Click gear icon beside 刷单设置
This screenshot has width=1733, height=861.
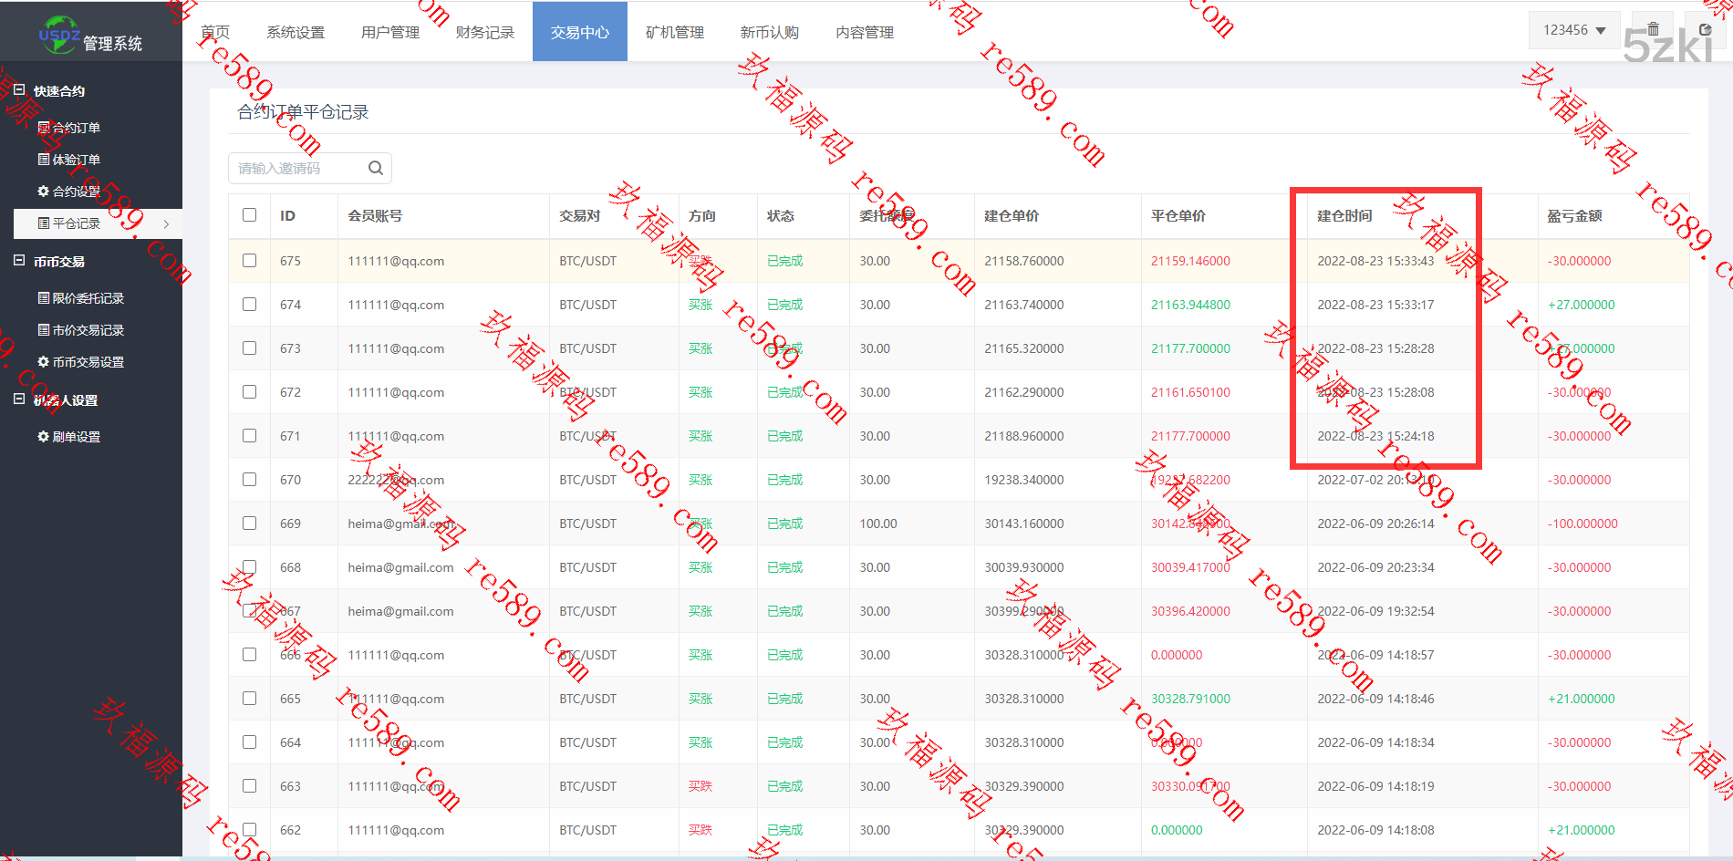pyautogui.click(x=43, y=437)
